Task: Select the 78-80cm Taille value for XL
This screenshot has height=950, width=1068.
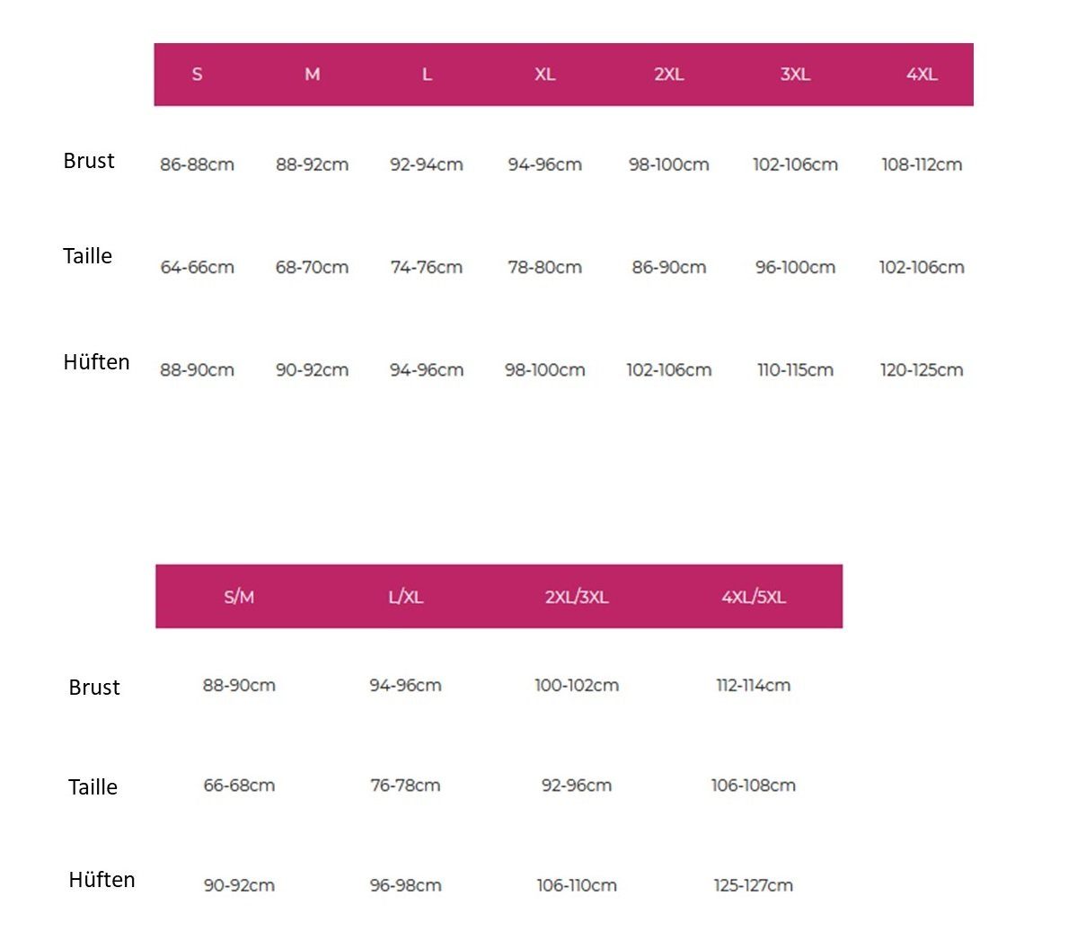Action: point(545,267)
